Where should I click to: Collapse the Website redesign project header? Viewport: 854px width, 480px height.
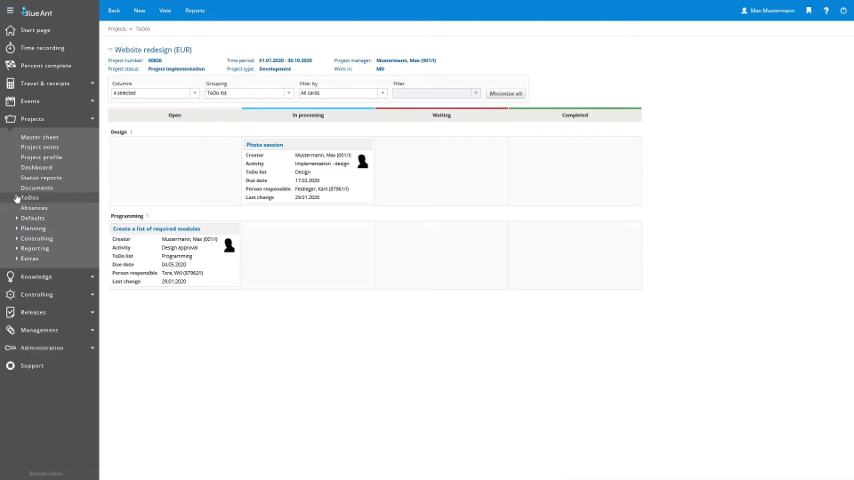tap(110, 51)
